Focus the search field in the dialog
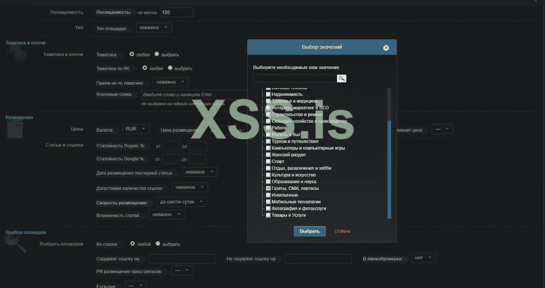The image size is (545, 288). point(294,78)
